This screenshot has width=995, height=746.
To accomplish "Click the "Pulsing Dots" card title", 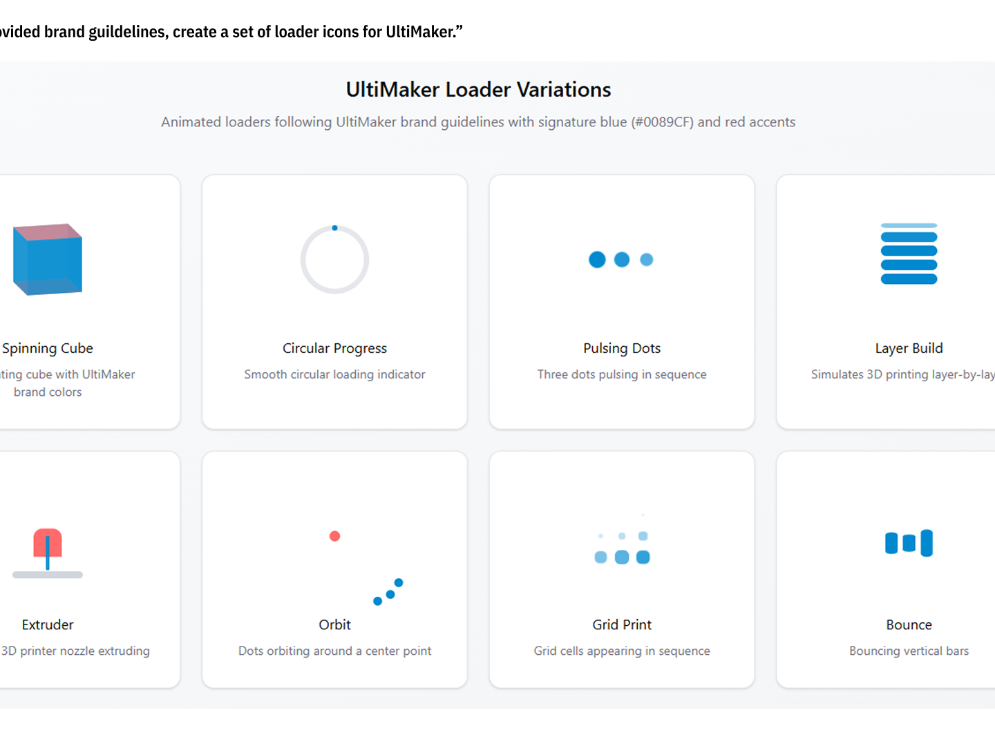I will click(x=622, y=348).
